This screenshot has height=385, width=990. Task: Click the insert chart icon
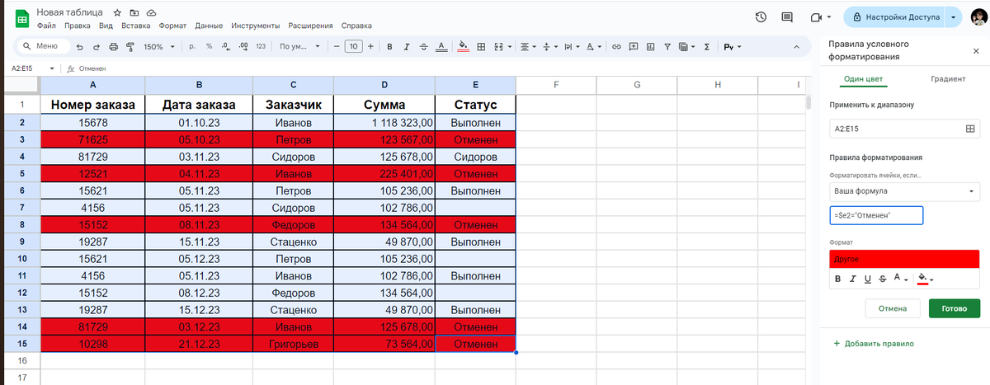[650, 47]
